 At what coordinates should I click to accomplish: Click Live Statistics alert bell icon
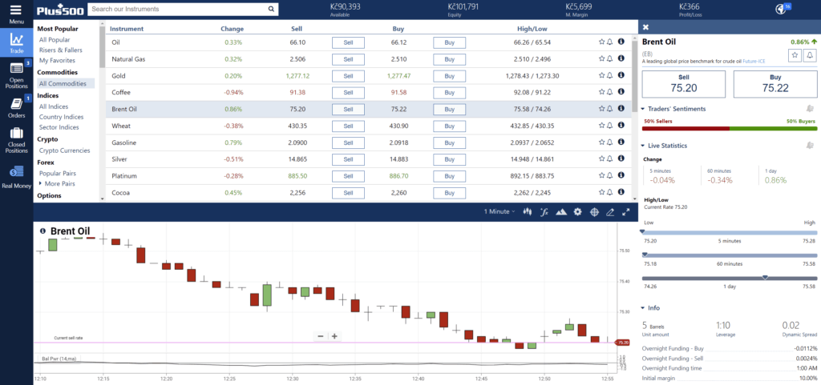pyautogui.click(x=810, y=145)
